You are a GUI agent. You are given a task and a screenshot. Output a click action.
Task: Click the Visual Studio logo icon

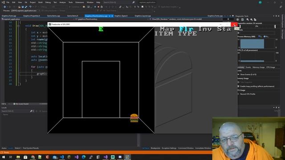click(x=3, y=2)
